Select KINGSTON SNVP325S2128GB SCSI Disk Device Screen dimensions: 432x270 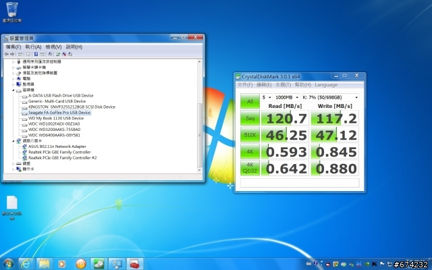[72, 107]
